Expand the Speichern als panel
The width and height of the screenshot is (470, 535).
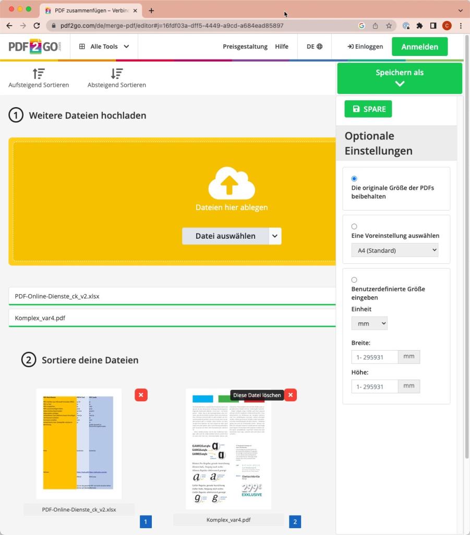[400, 78]
